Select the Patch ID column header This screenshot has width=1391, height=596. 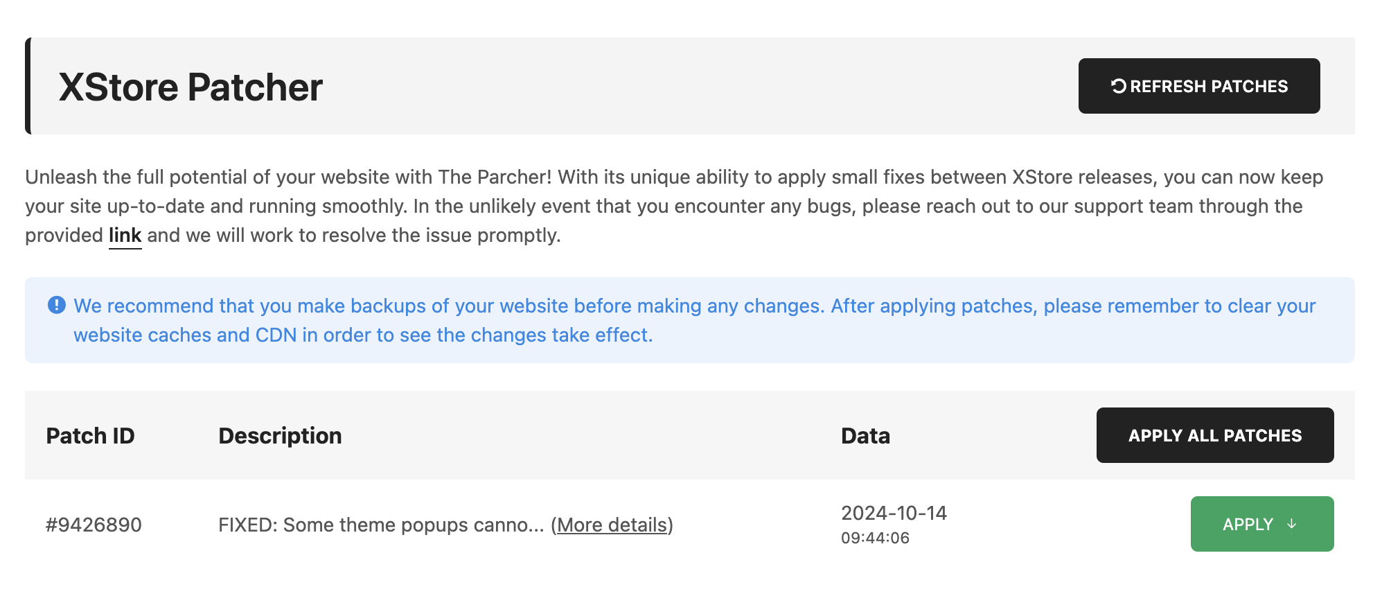click(x=90, y=436)
